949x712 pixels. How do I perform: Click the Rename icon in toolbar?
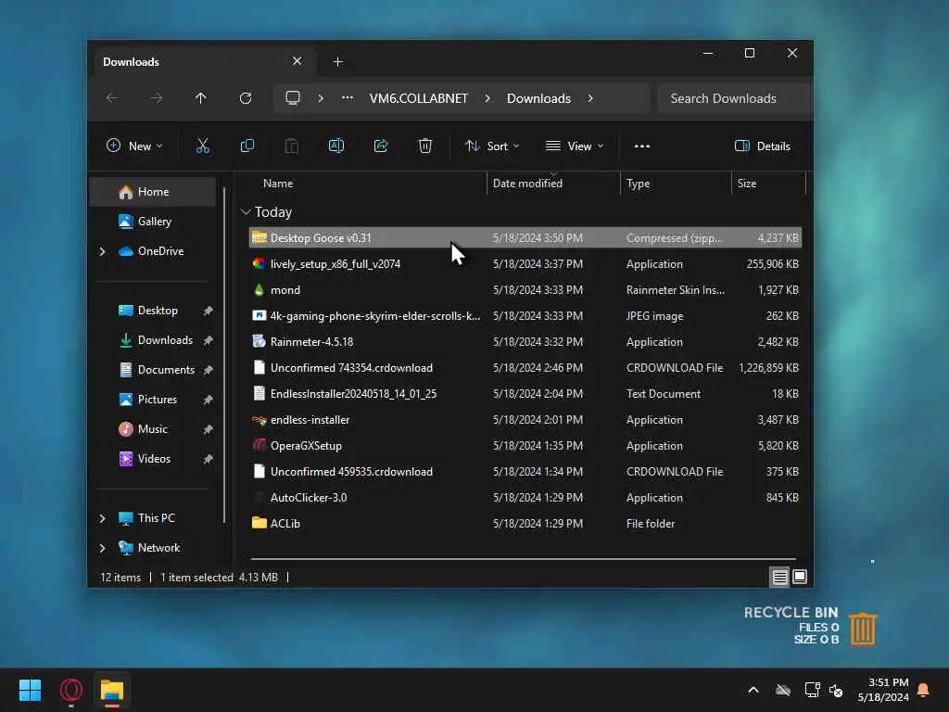pyautogui.click(x=336, y=146)
